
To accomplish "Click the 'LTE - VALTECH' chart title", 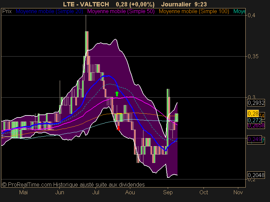I will (x=86, y=4).
